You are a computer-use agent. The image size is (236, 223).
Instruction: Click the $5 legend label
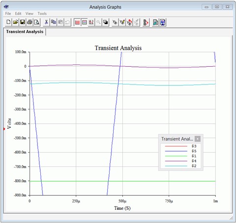(x=194, y=151)
